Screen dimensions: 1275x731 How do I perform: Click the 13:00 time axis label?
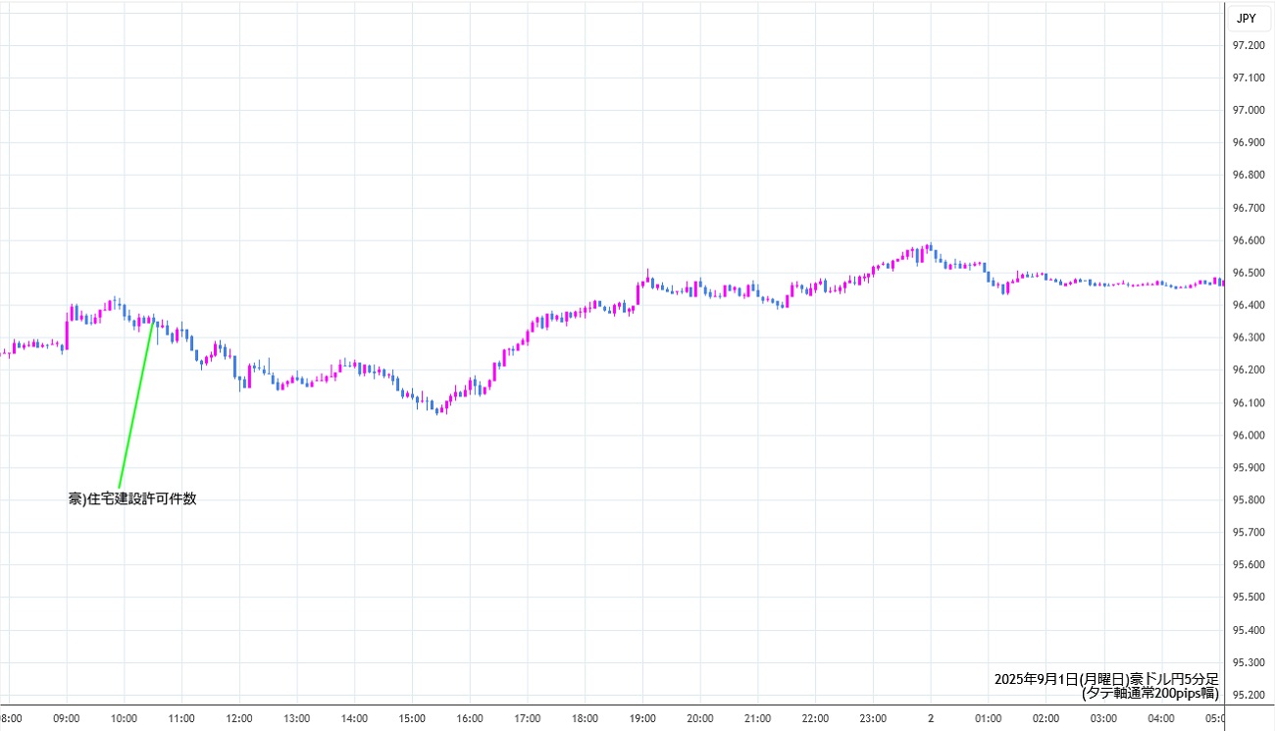coord(296,718)
